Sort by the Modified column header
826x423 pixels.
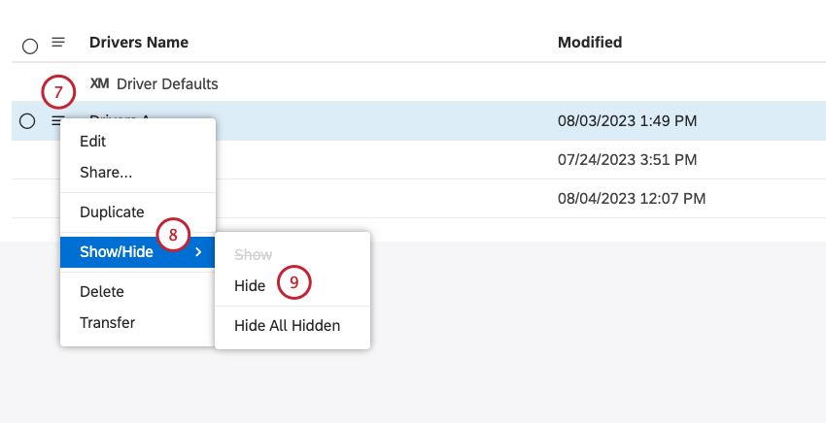click(x=590, y=43)
